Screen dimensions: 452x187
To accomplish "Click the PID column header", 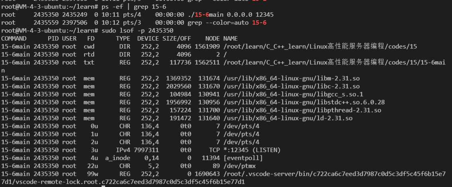I will [x=53, y=38].
